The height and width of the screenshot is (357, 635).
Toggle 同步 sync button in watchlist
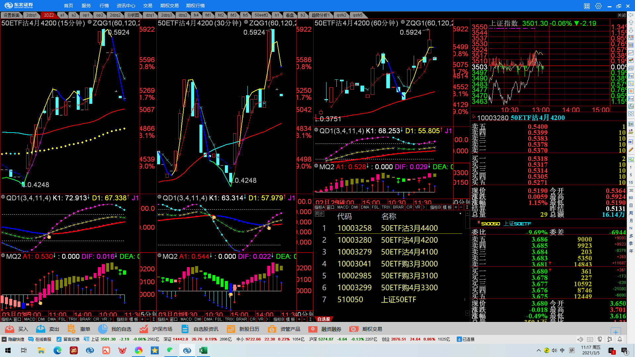pyautogui.click(x=319, y=214)
